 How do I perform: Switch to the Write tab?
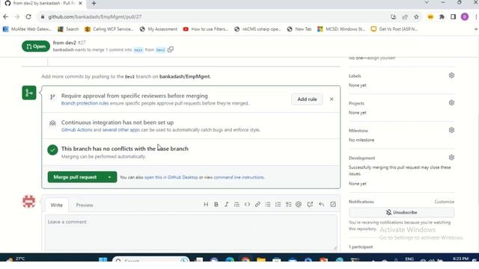57,205
